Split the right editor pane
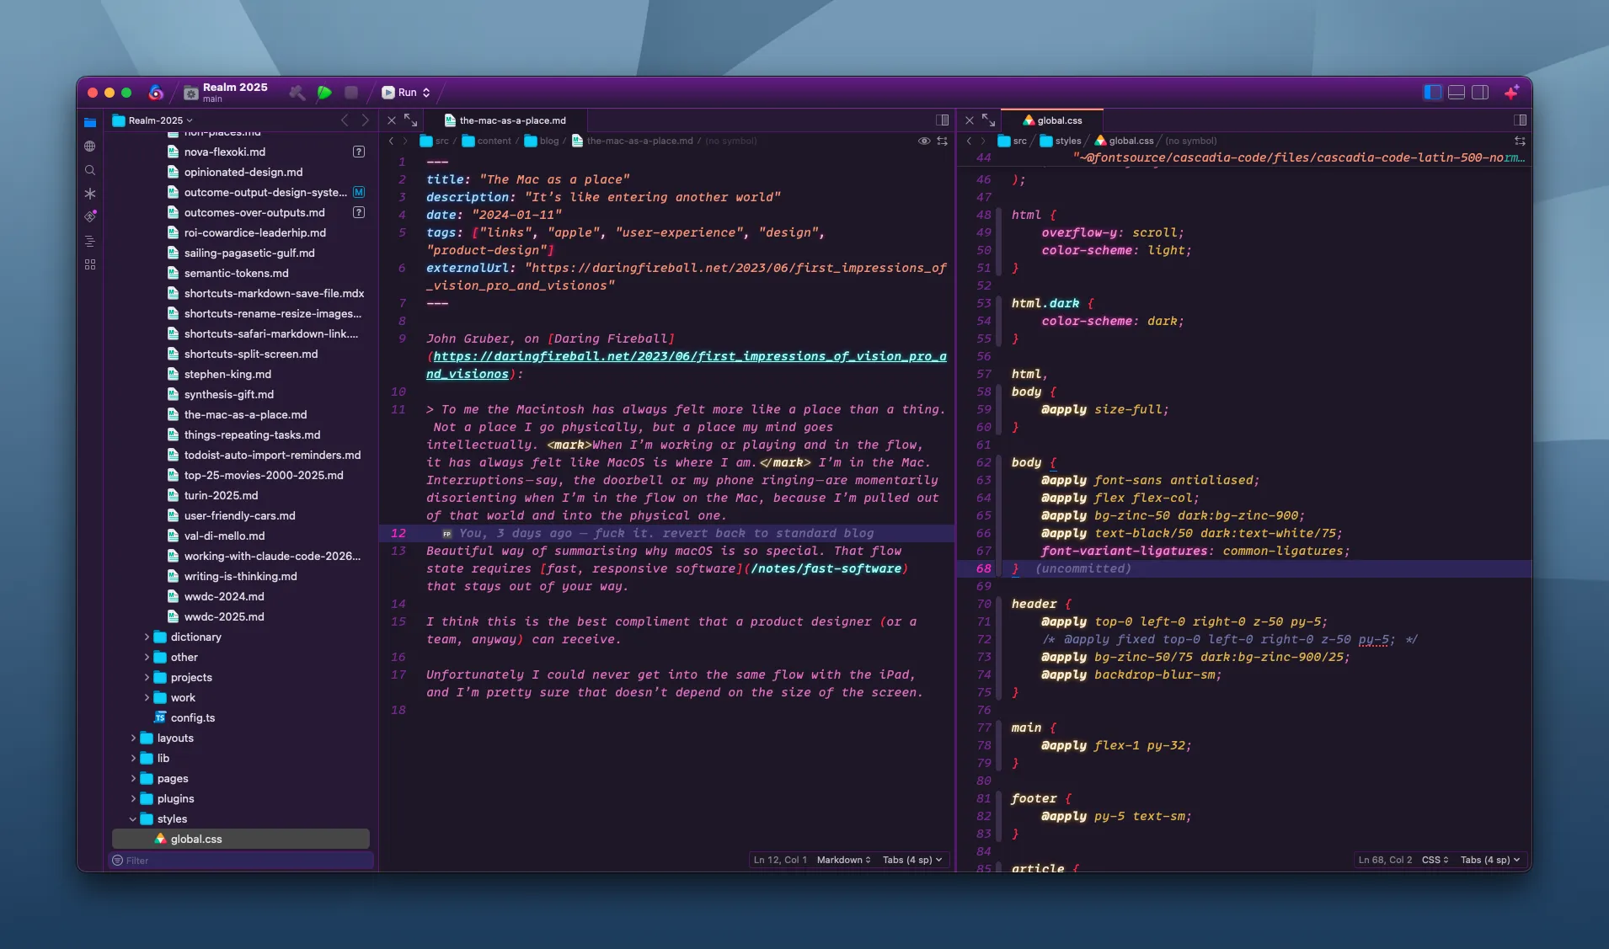This screenshot has width=1609, height=949. 1521,120
